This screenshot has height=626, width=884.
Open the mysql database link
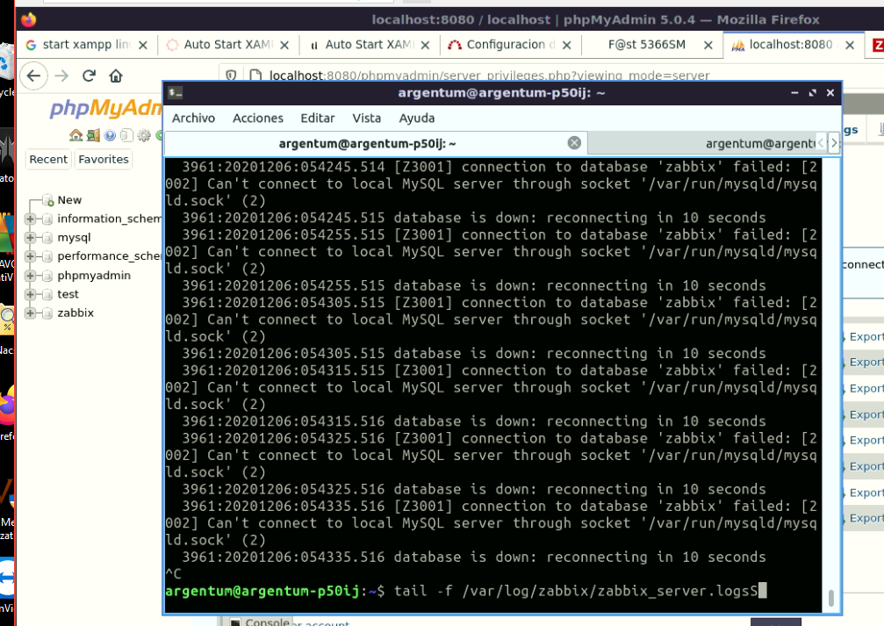pyautogui.click(x=74, y=237)
